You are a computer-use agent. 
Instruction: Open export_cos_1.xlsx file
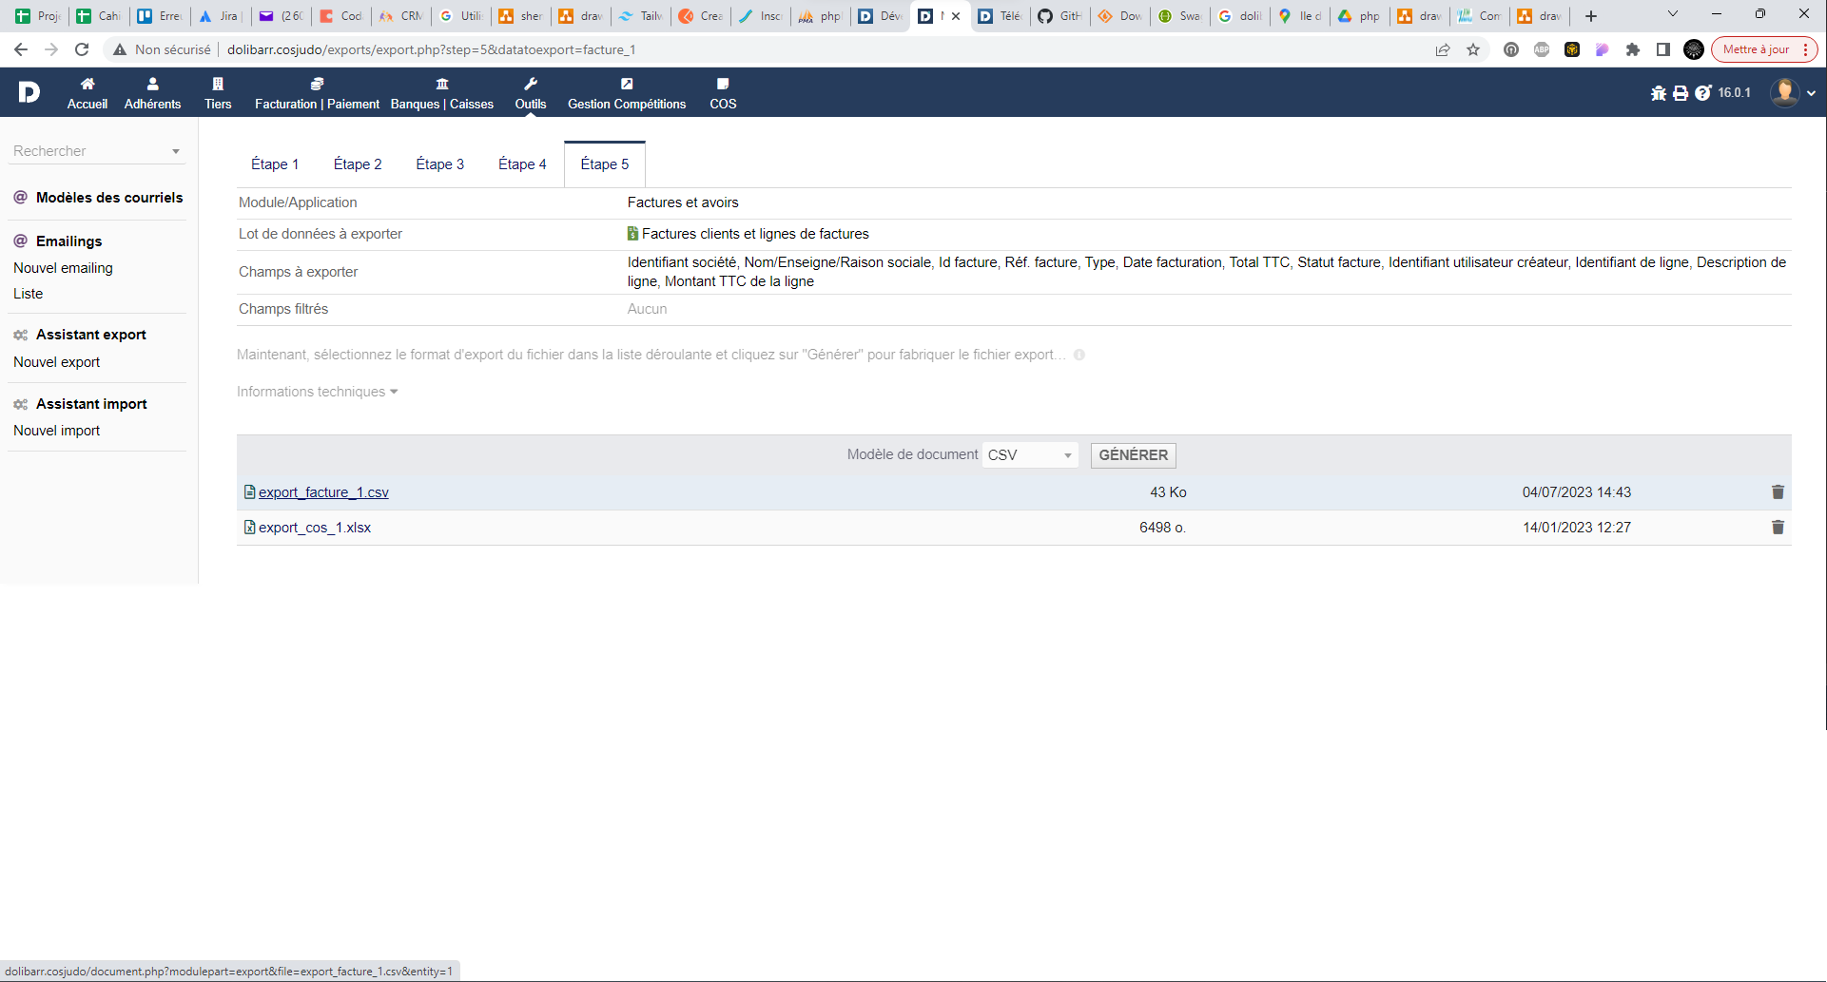point(315,528)
